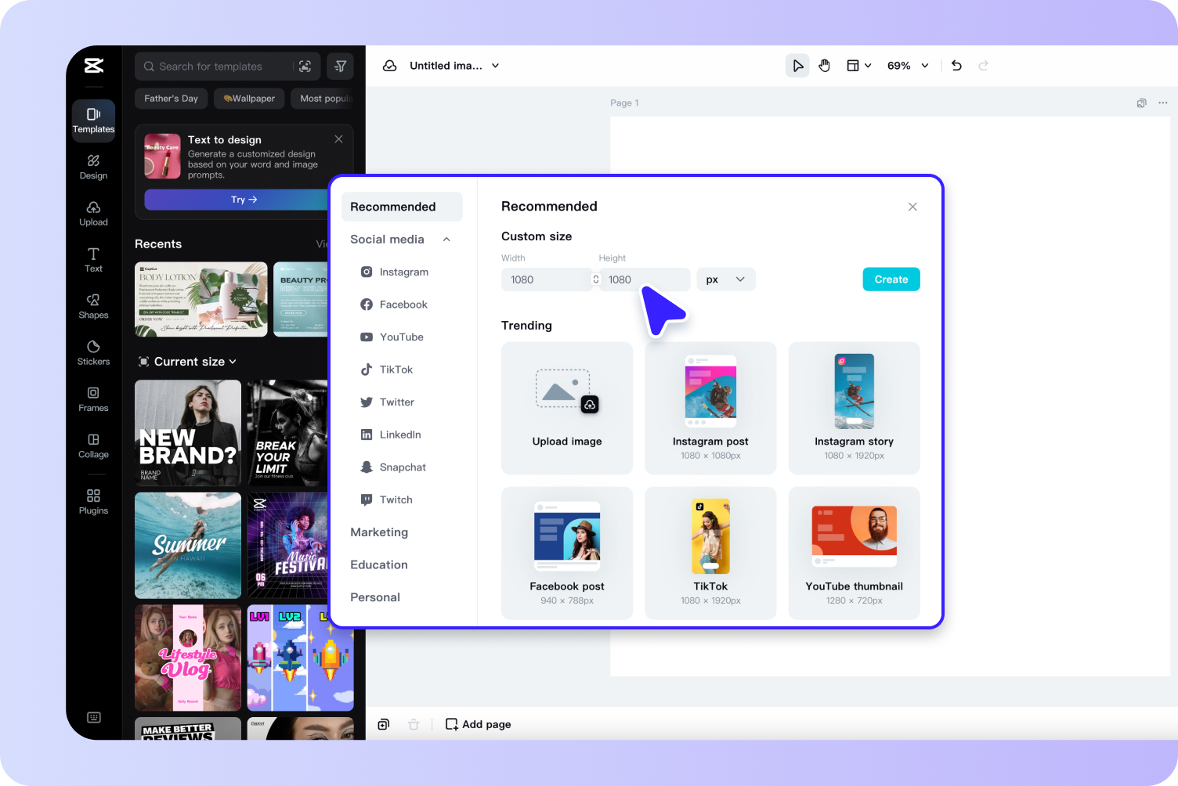Select the Wallpaper tab
The height and width of the screenshot is (786, 1178).
[248, 98]
